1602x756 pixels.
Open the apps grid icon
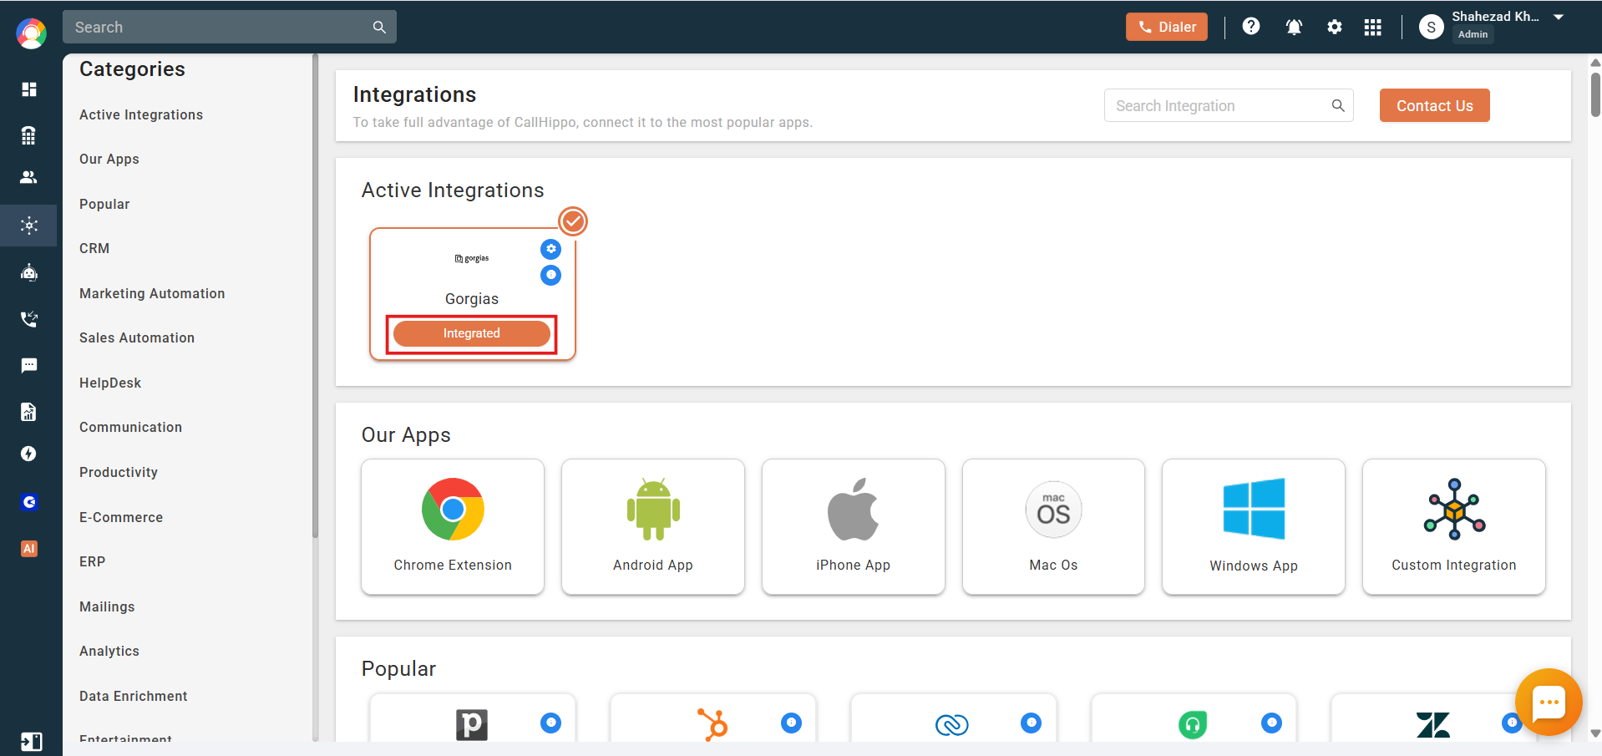[x=1372, y=28]
